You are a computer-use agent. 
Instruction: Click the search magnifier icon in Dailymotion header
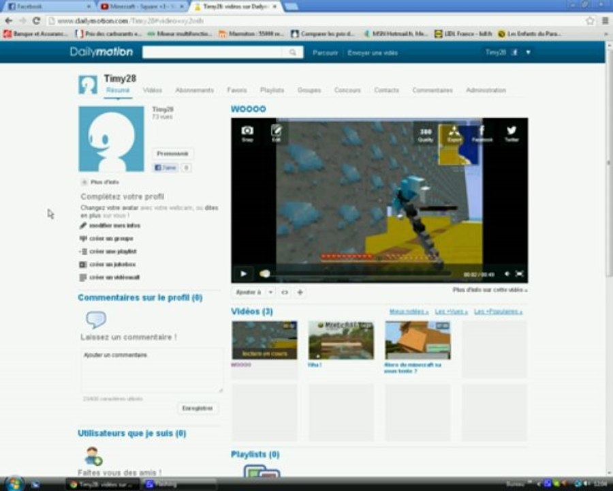point(292,52)
